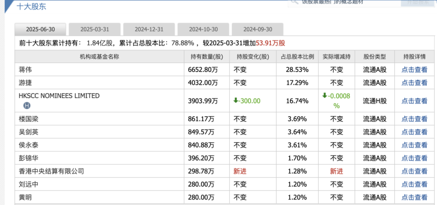View holding details for 楼国梁
437x205 pixels.
[414, 119]
